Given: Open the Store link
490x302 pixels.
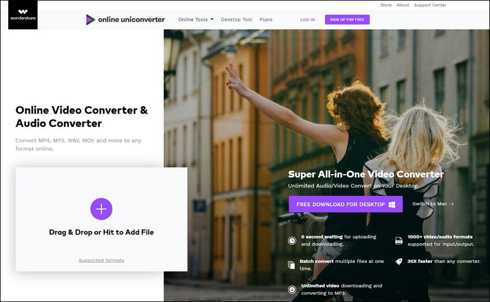Looking at the screenshot, I should pos(386,5).
